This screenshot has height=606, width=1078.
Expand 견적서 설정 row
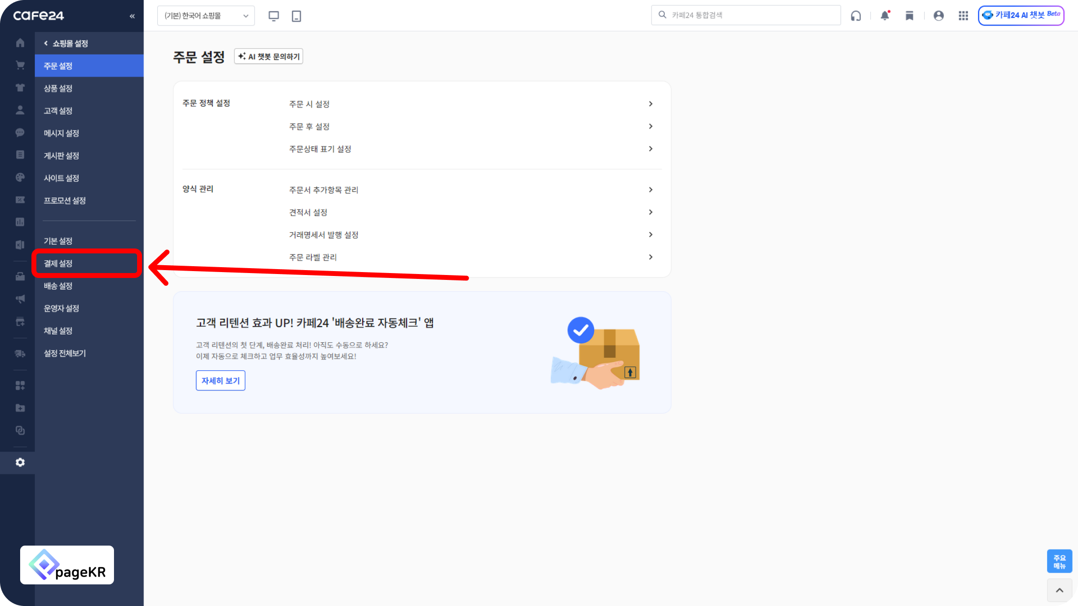coord(470,212)
